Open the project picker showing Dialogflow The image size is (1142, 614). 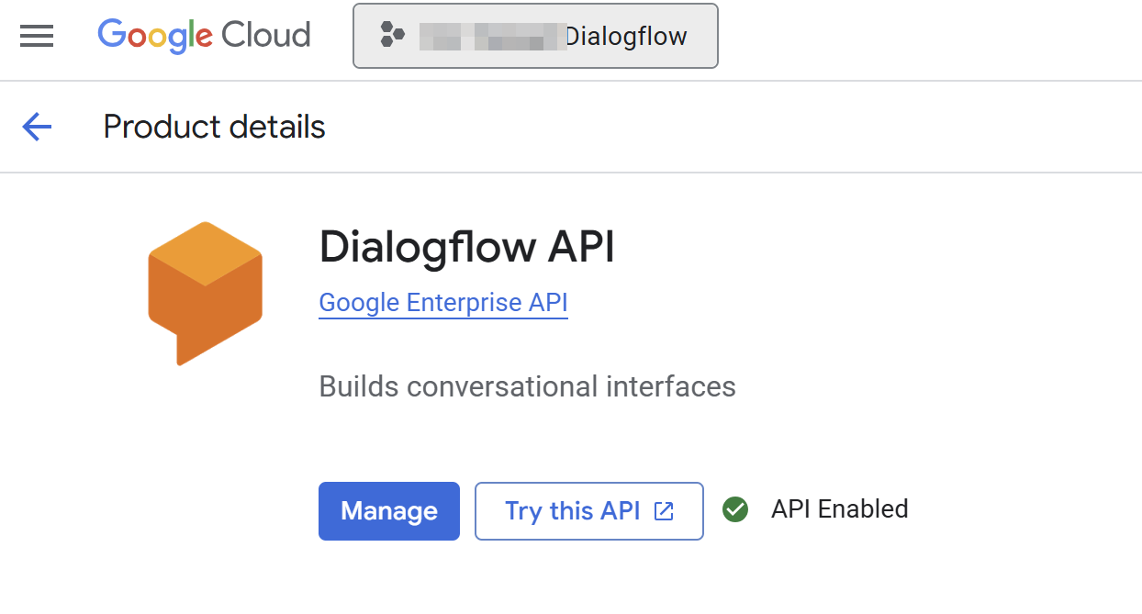tap(535, 36)
